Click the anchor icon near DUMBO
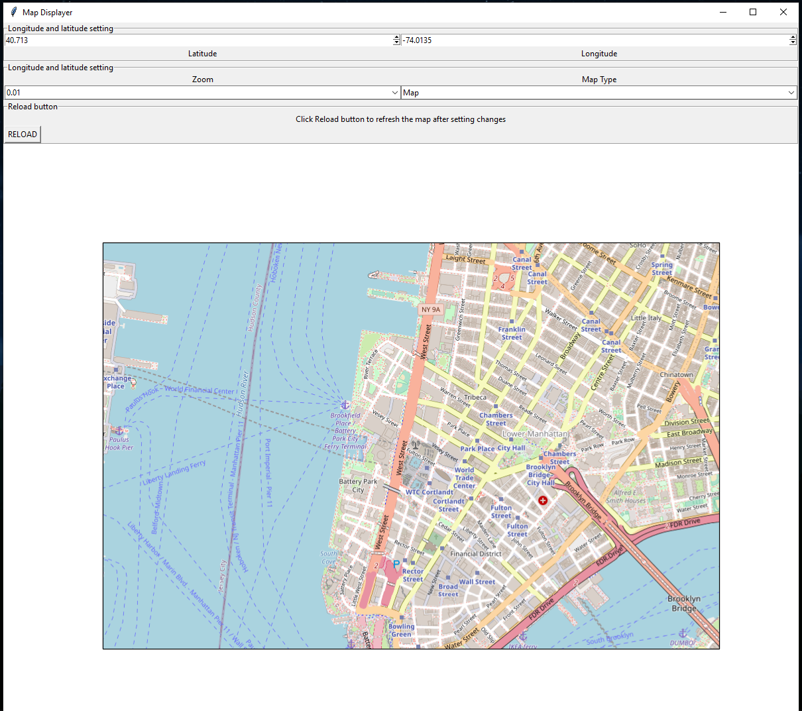Image resolution: width=802 pixels, height=711 pixels. tap(683, 634)
